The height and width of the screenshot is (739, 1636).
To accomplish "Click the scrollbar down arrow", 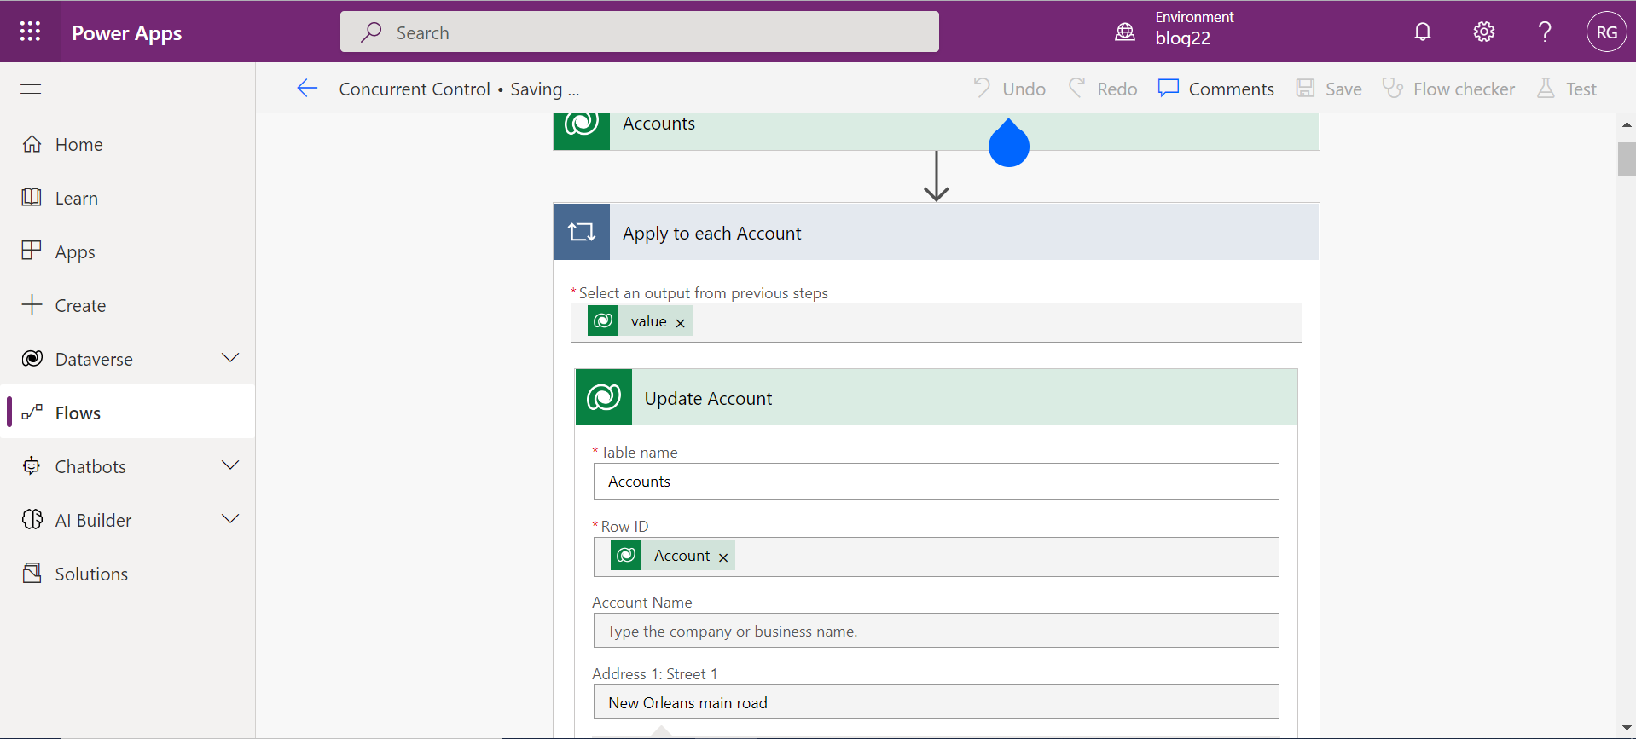I will [1626, 729].
